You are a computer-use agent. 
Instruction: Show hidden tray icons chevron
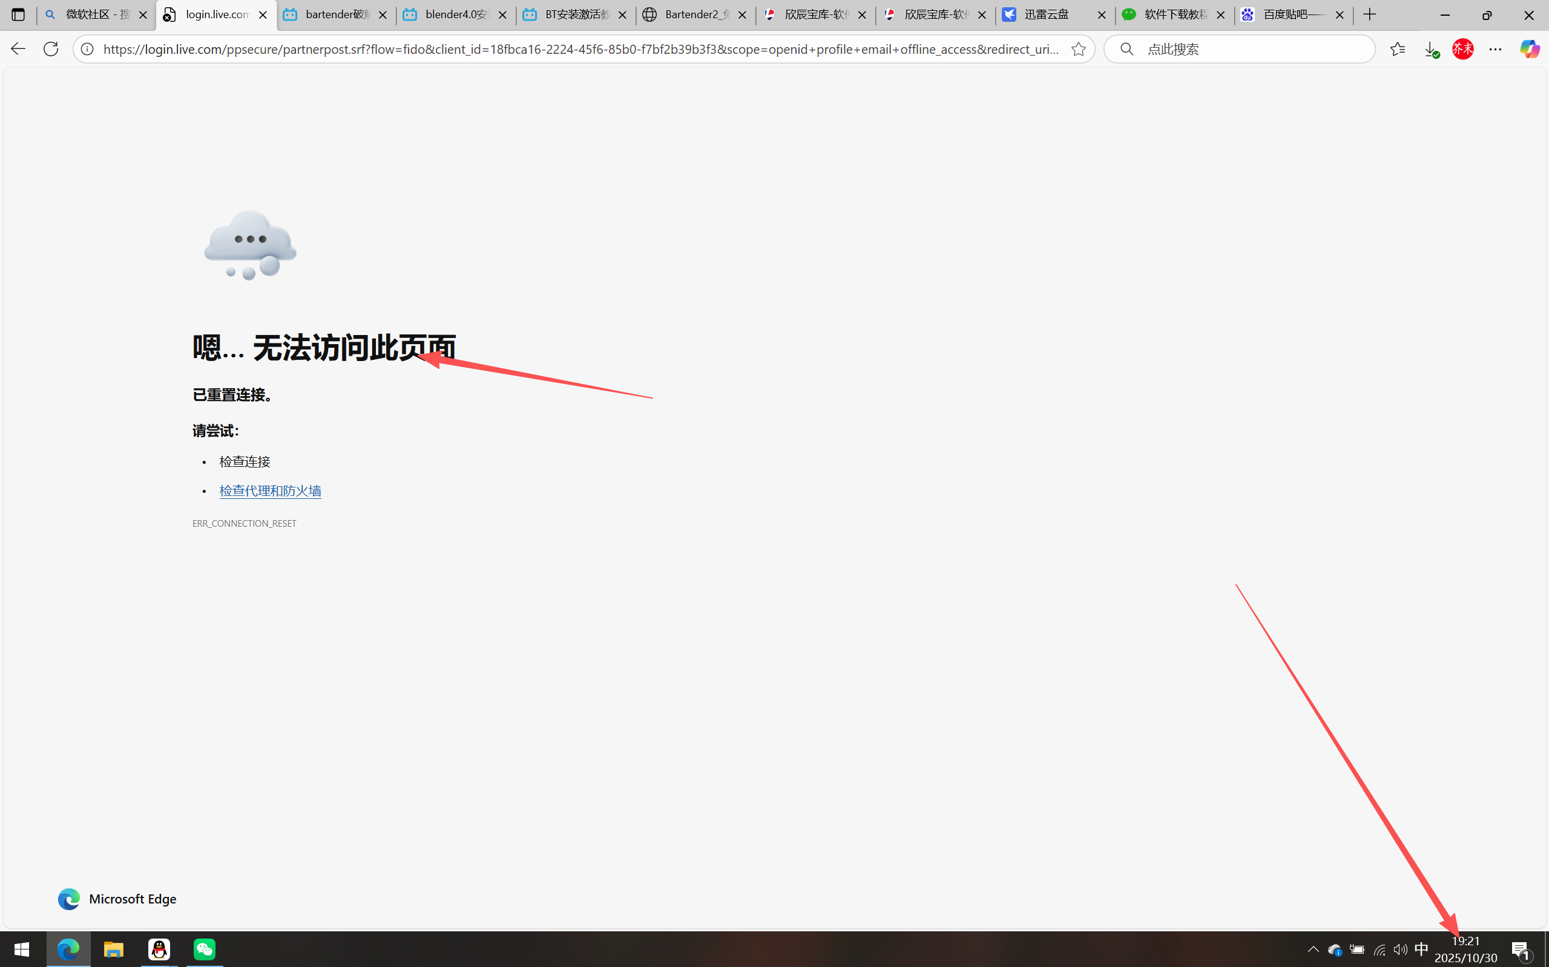coord(1314,949)
